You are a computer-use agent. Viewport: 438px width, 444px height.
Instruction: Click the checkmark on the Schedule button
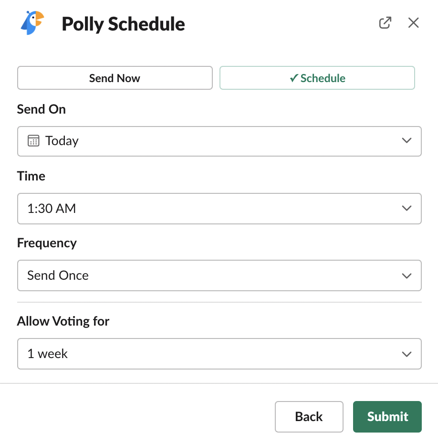294,77
